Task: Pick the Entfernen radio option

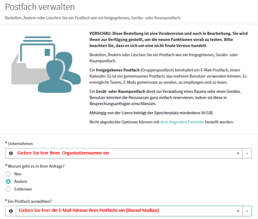Action: (x=9, y=189)
